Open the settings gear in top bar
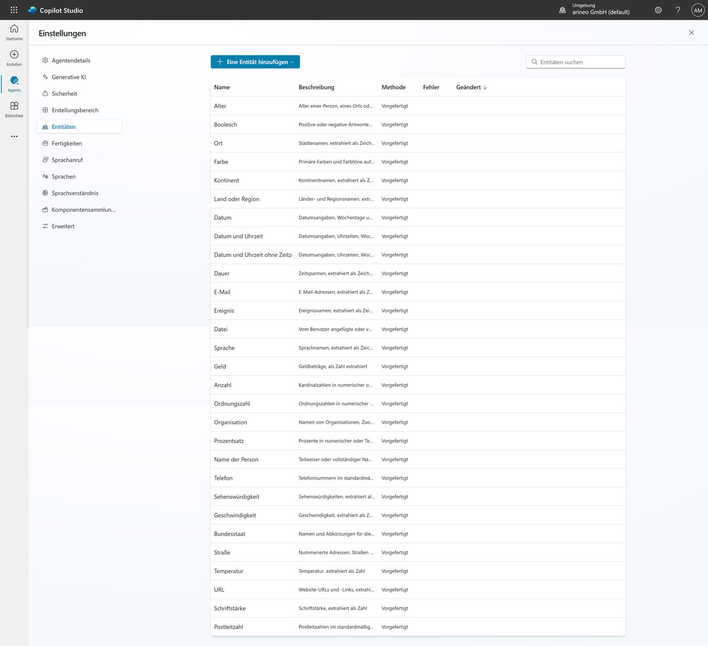This screenshot has width=708, height=646. coord(658,10)
